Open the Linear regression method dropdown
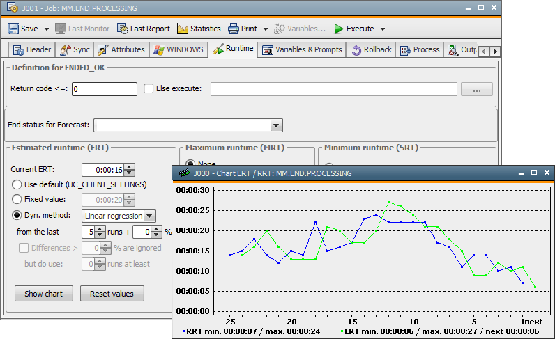 click(149, 216)
